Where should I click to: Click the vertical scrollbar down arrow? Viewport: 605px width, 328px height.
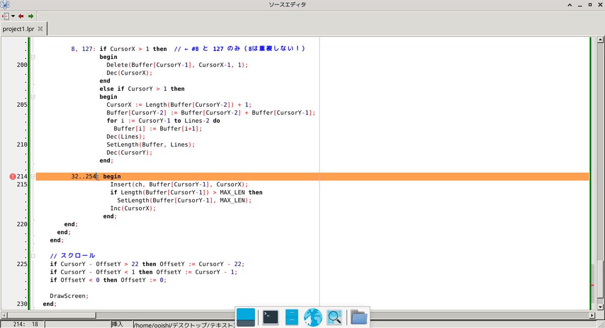point(600,307)
